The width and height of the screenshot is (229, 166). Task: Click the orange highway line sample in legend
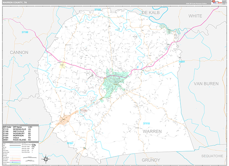15,159
